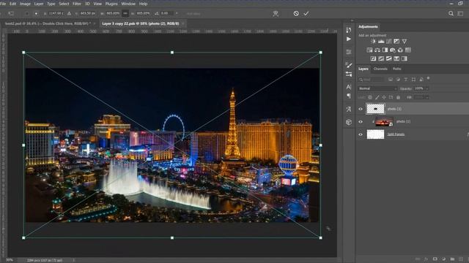This screenshot has width=469, height=263.
Task: Open the History panel icon
Action: click(349, 30)
